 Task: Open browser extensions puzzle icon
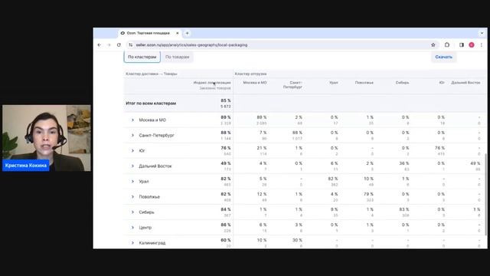447,45
